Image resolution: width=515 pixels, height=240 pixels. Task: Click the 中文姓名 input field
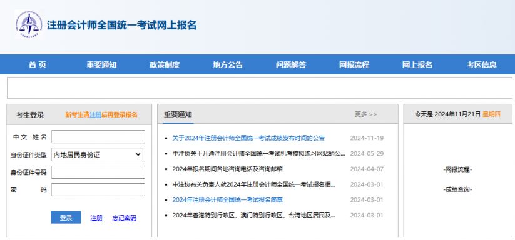(x=98, y=137)
